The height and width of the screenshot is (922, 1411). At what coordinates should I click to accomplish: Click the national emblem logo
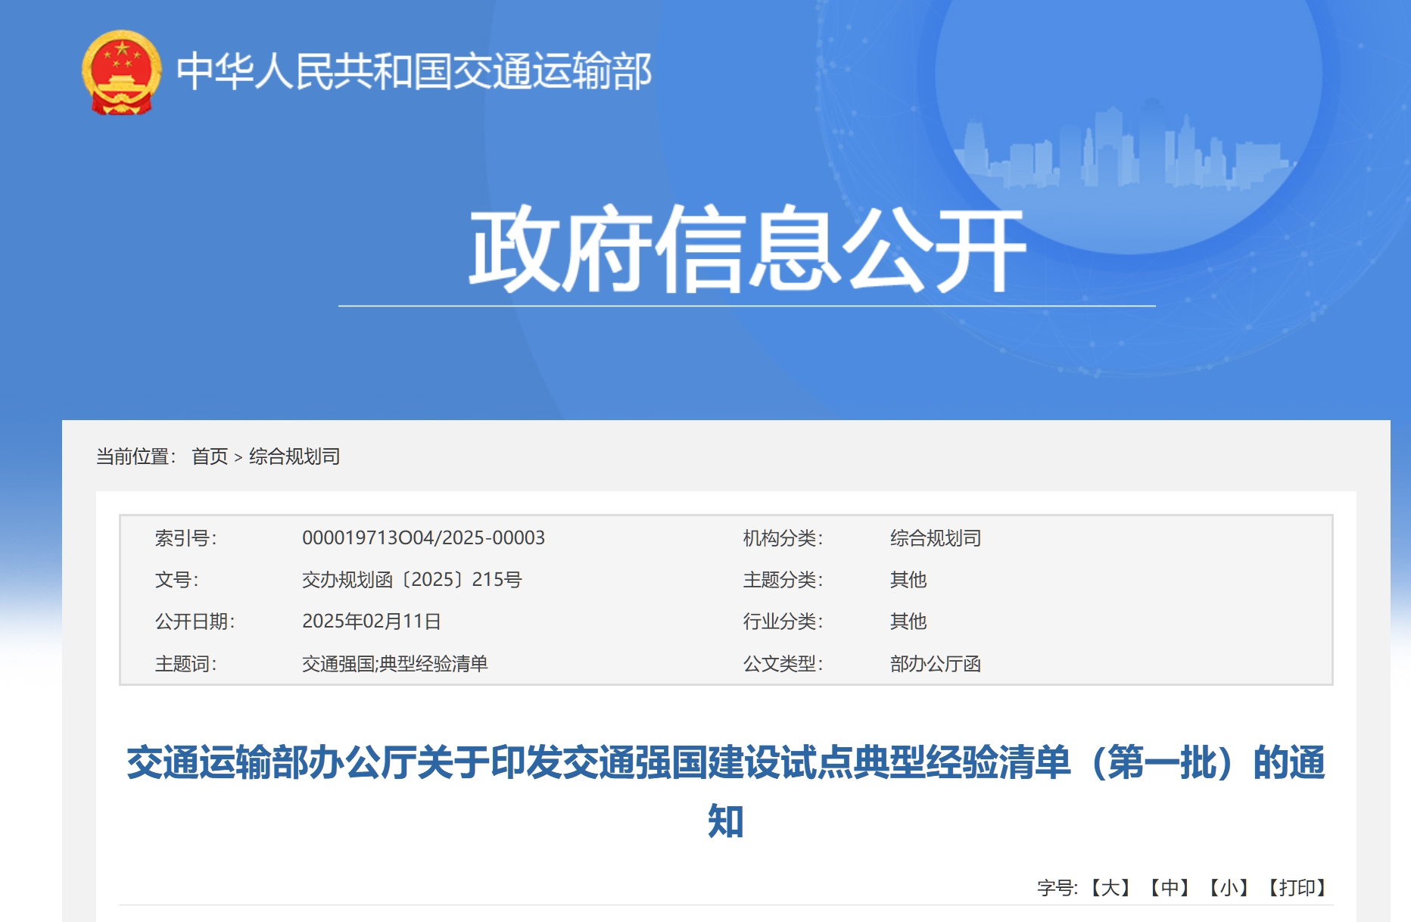click(121, 73)
